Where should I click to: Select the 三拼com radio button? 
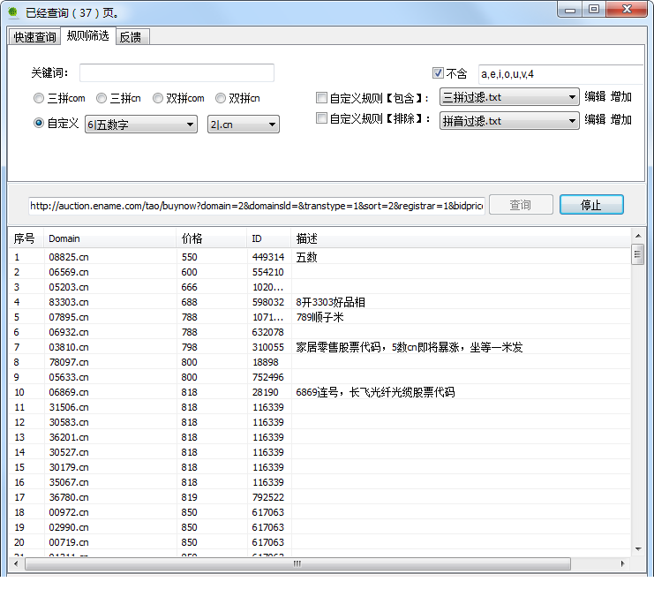point(38,98)
